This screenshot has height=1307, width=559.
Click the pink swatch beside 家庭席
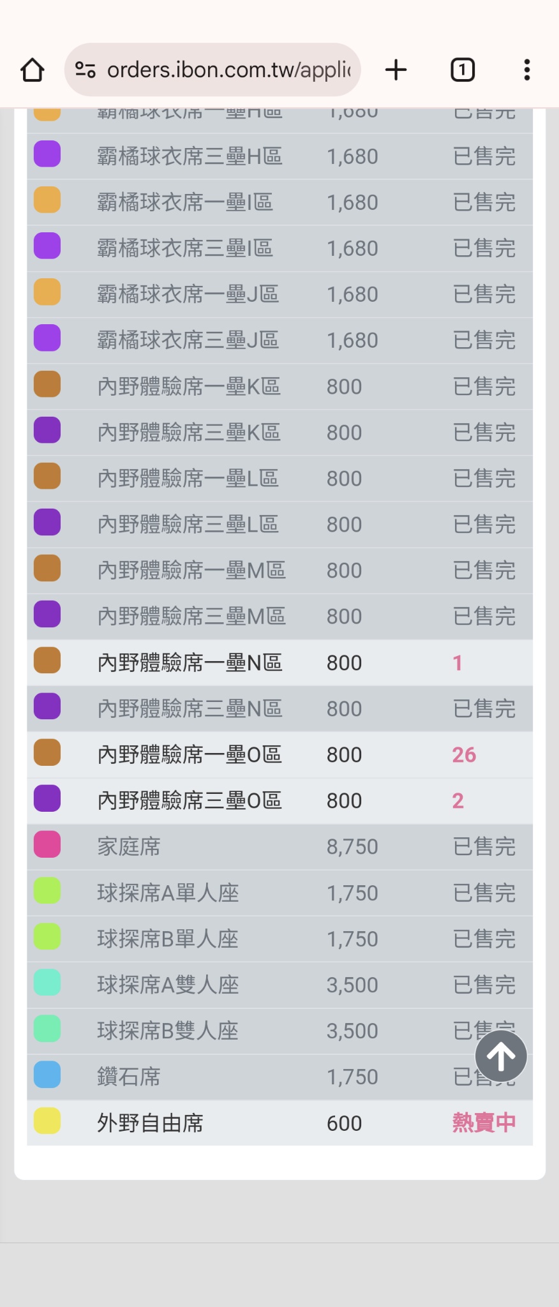point(47,845)
